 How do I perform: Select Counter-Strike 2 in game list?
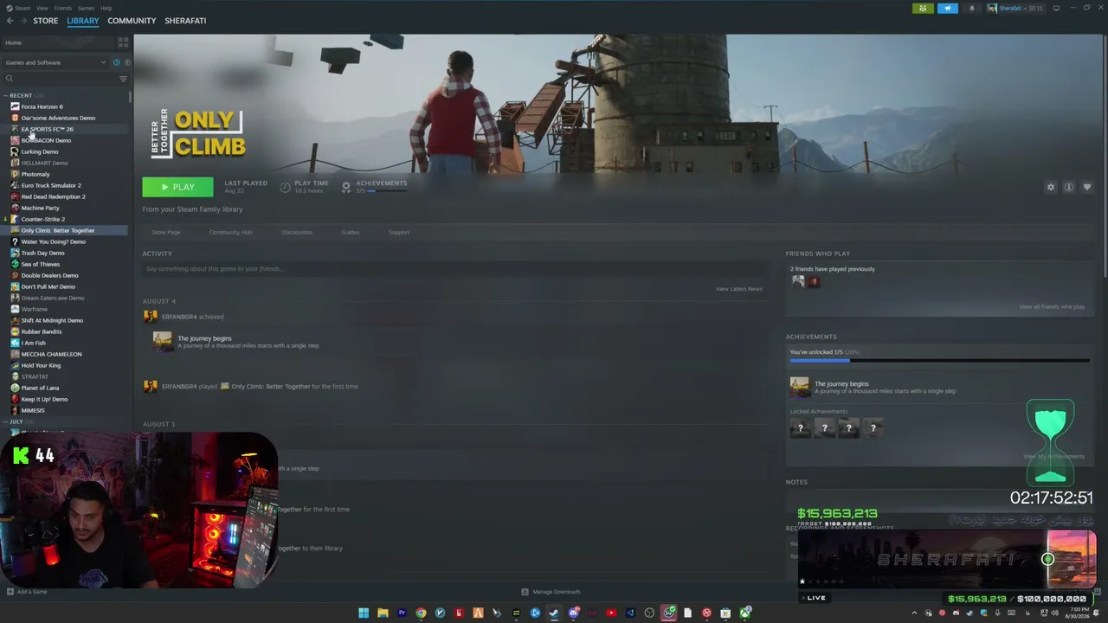pyautogui.click(x=66, y=219)
